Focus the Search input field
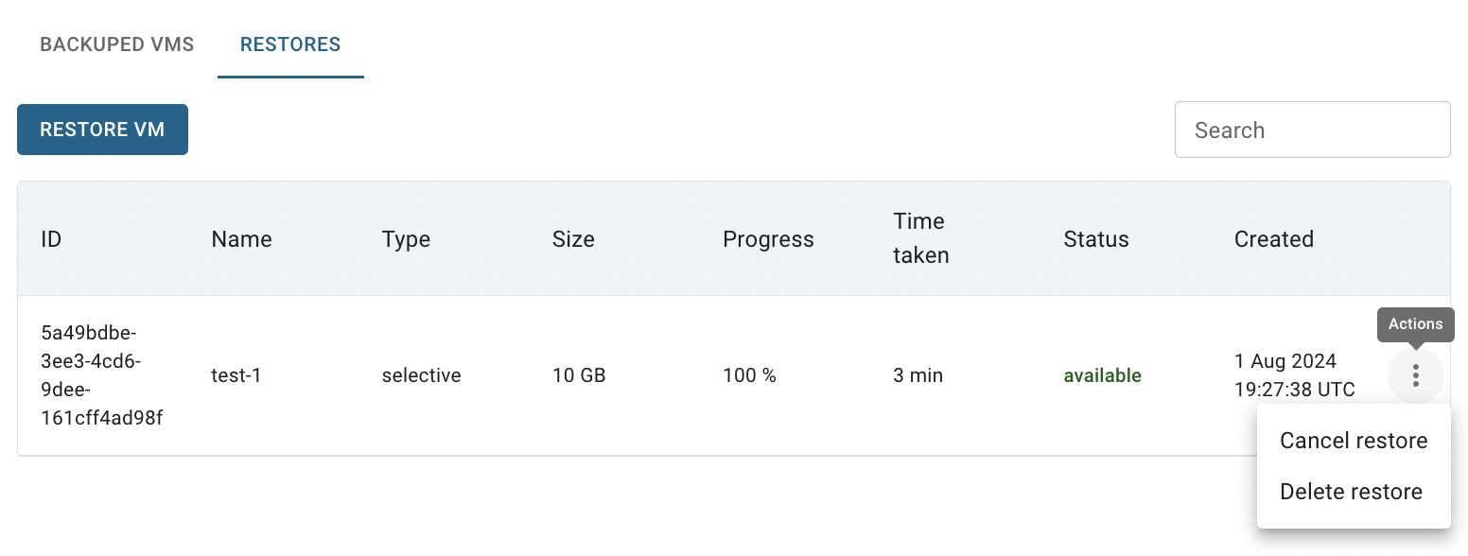The image size is (1468, 556). click(1312, 130)
